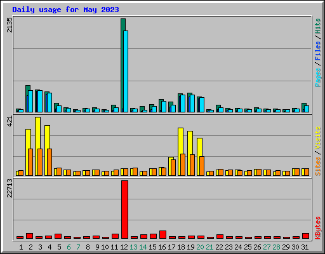Click day 22 on the x-axis
The width and height of the screenshot is (325, 254).
point(219,247)
